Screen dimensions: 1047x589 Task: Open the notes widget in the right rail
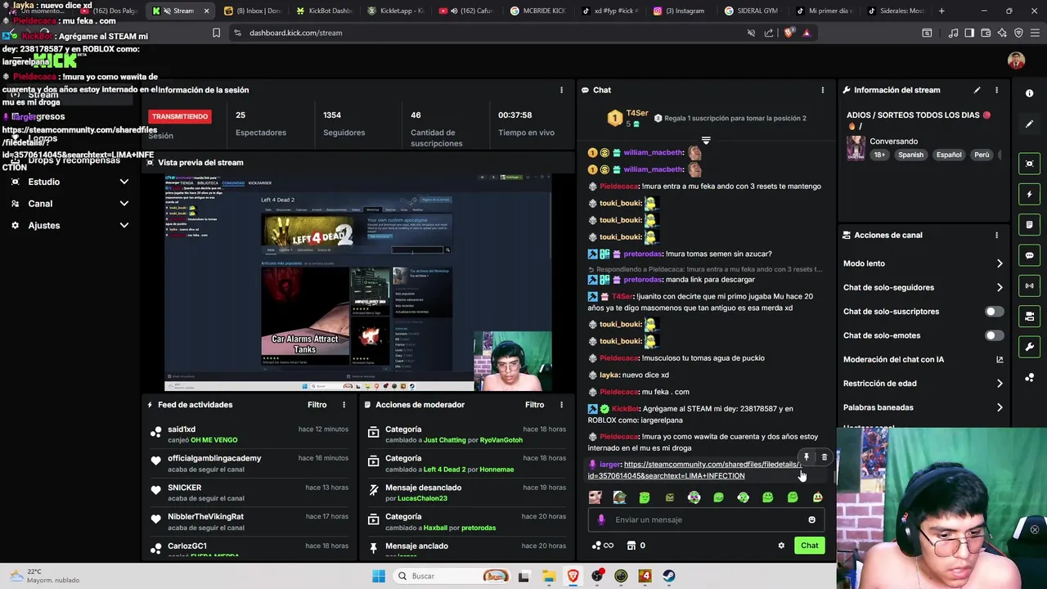[1029, 224]
